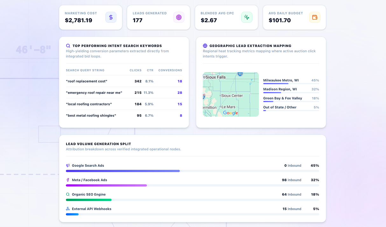386x227 pixels.
Task: Click the Milwaukee Metro, WI label
Action: (281, 80)
